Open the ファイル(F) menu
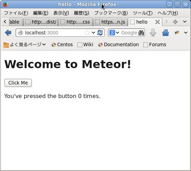 click(x=16, y=13)
